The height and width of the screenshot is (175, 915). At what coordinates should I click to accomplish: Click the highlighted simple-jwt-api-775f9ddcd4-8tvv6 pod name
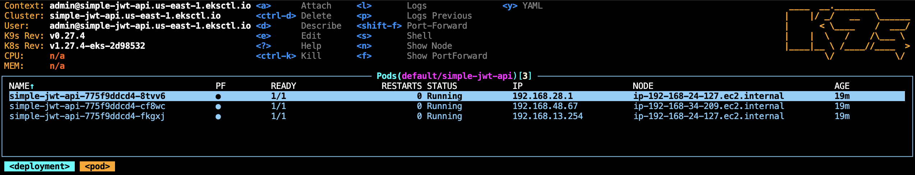[x=87, y=96]
